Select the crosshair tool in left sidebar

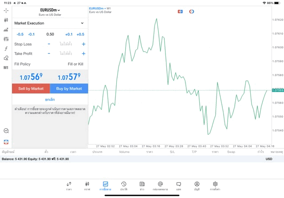[6, 11]
